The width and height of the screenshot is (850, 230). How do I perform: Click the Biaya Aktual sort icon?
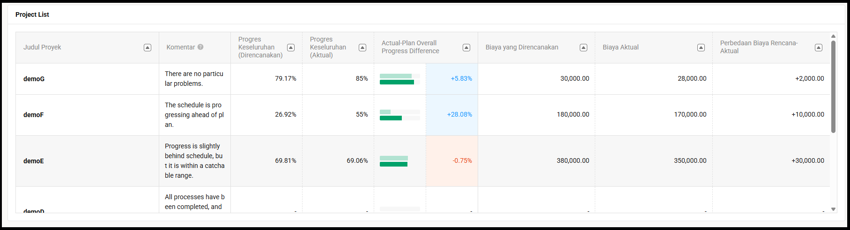point(701,48)
